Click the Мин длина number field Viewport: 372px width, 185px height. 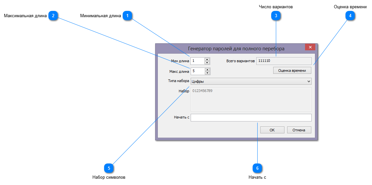click(198, 61)
